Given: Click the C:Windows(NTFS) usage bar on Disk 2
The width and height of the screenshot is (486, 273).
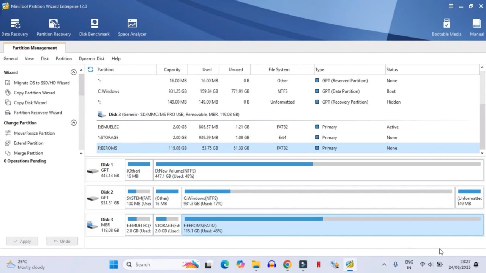Looking at the screenshot, I should [x=318, y=191].
